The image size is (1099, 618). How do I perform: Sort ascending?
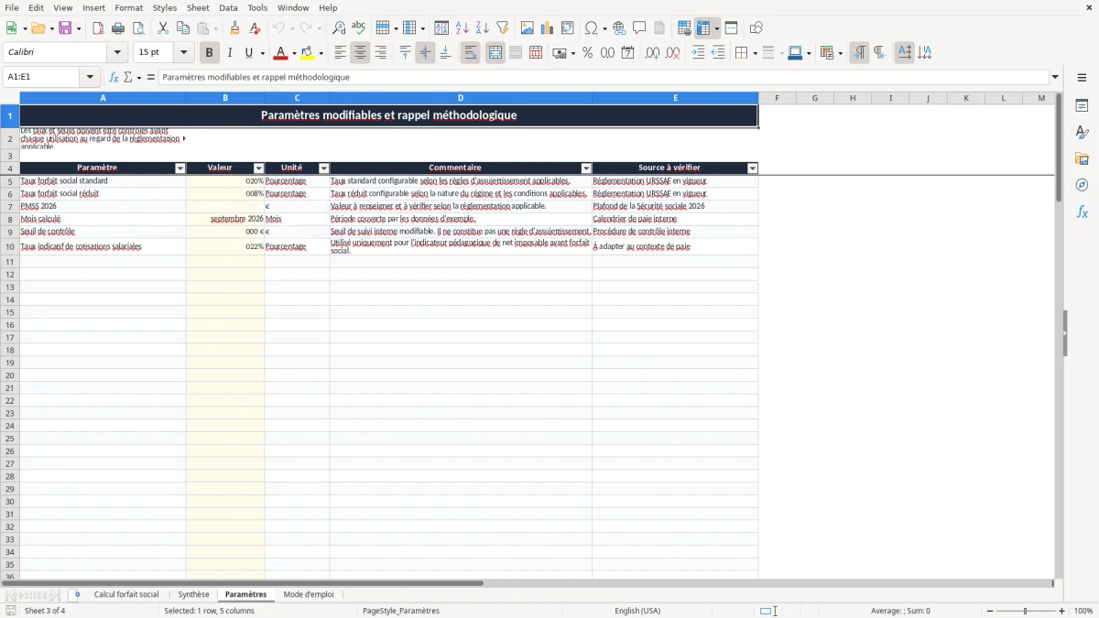[x=462, y=28]
